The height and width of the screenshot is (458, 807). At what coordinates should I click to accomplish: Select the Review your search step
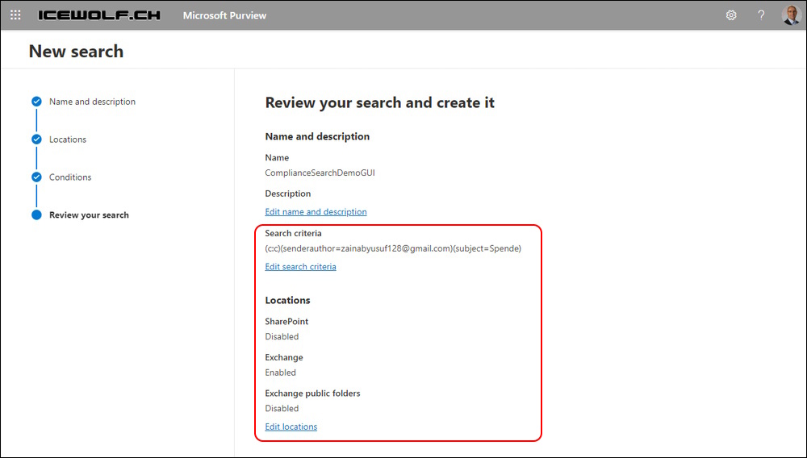tap(89, 214)
